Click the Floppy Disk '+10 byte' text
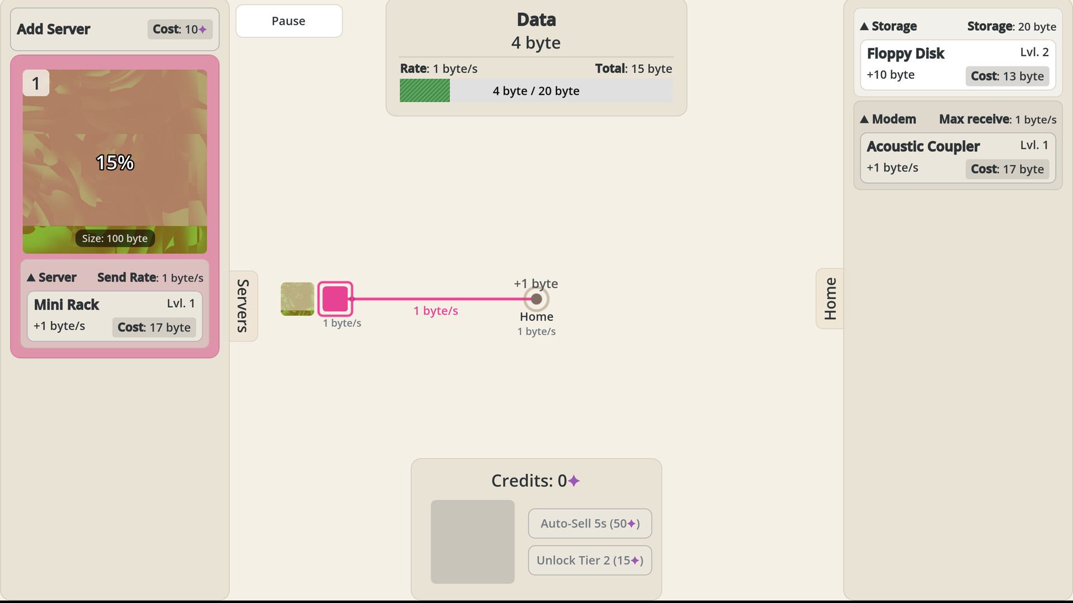 point(891,75)
